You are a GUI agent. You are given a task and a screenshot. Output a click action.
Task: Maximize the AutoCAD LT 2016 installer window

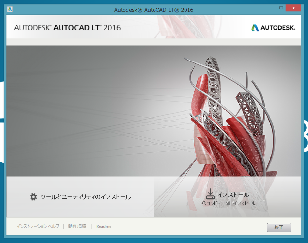pyautogui.click(x=281, y=8)
